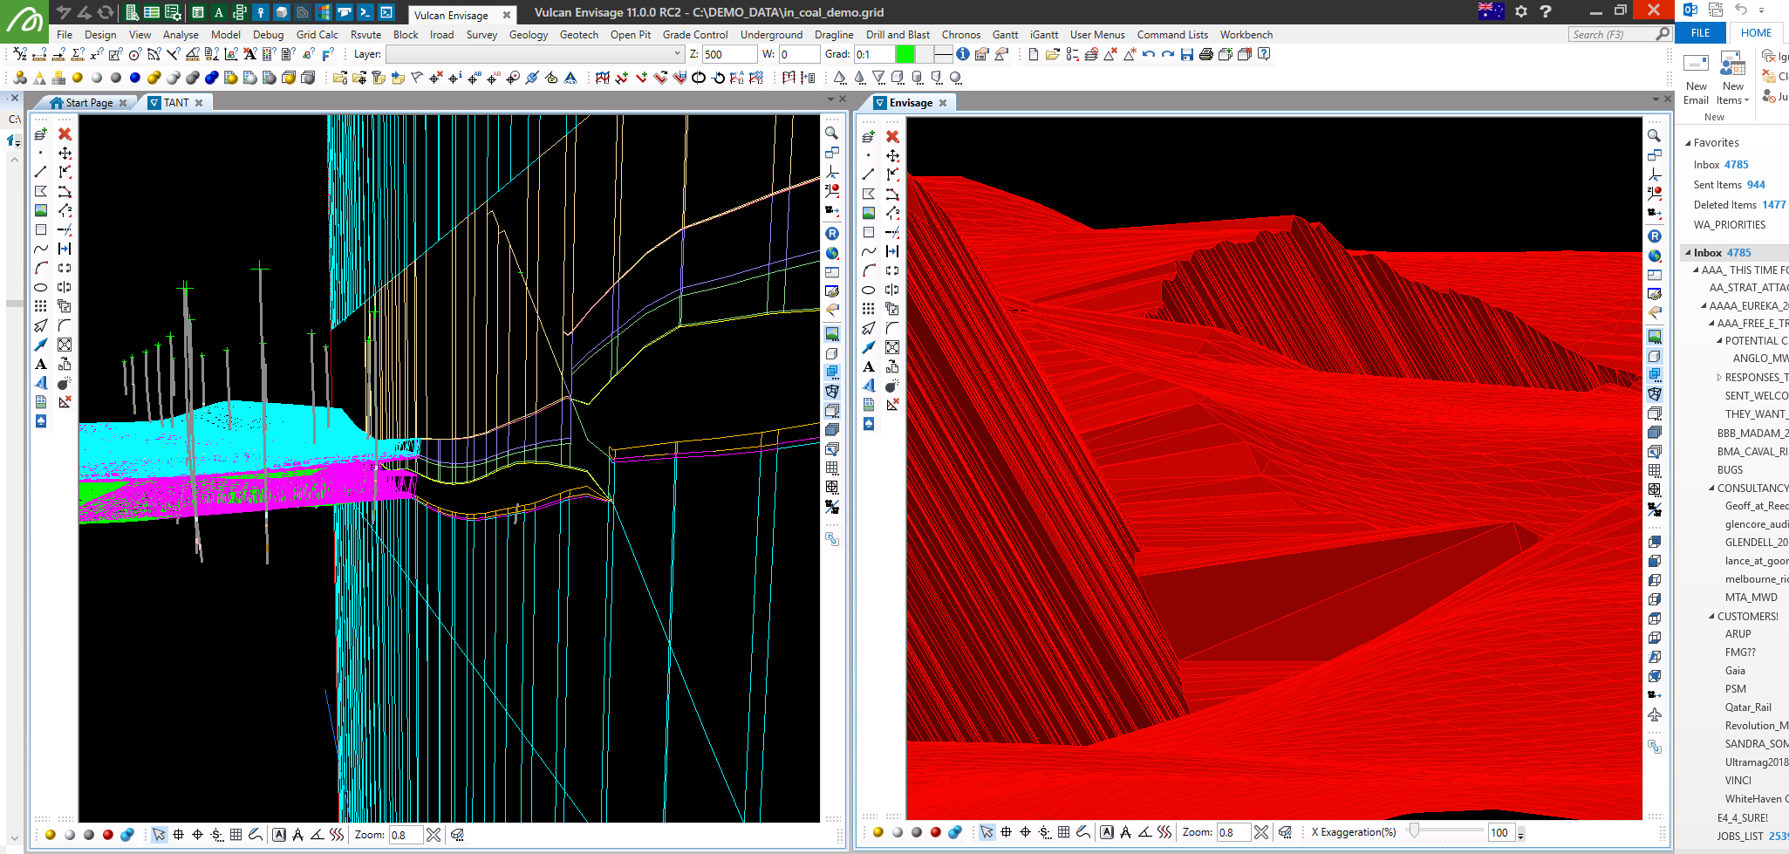Viewport: 1789px width, 854px height.
Task: Click the green colour swatch next to Grad
Action: (x=905, y=54)
